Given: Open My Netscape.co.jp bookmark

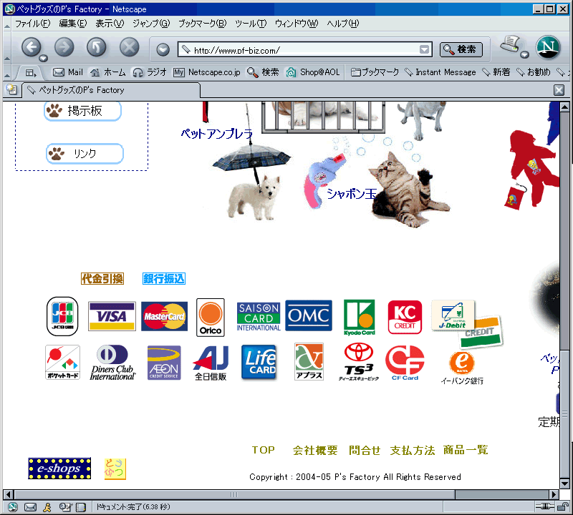Looking at the screenshot, I should (x=207, y=72).
